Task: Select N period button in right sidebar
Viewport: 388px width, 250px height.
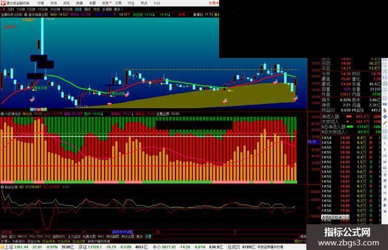Action: coord(385,193)
